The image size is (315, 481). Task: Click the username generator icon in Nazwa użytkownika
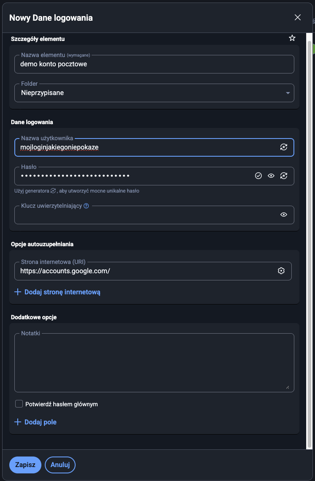tap(284, 147)
